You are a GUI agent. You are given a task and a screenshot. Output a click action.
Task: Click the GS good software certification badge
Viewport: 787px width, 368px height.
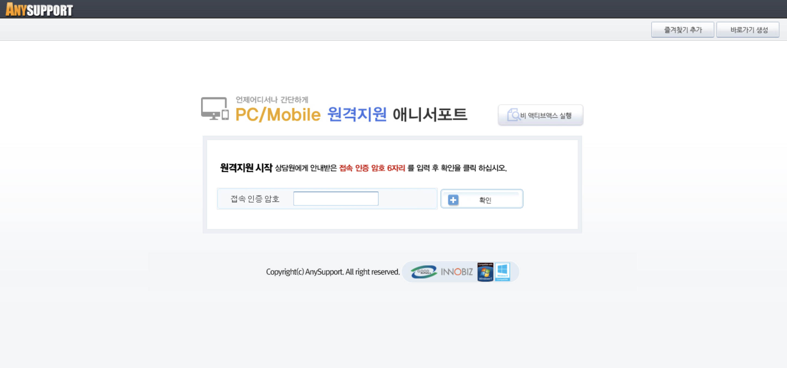click(424, 271)
